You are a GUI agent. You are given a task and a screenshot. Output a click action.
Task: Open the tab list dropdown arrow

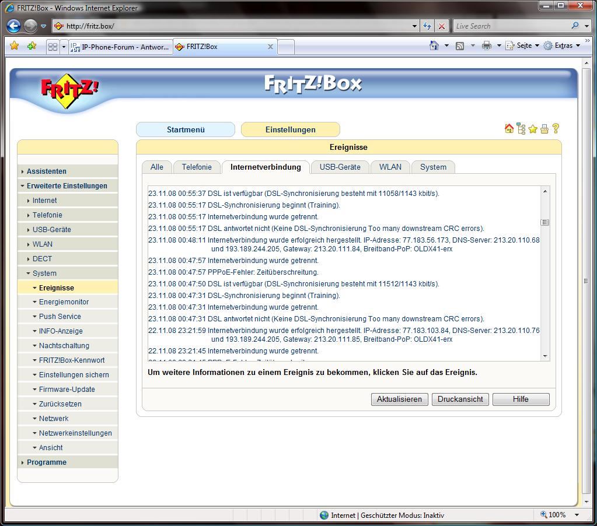[x=64, y=47]
